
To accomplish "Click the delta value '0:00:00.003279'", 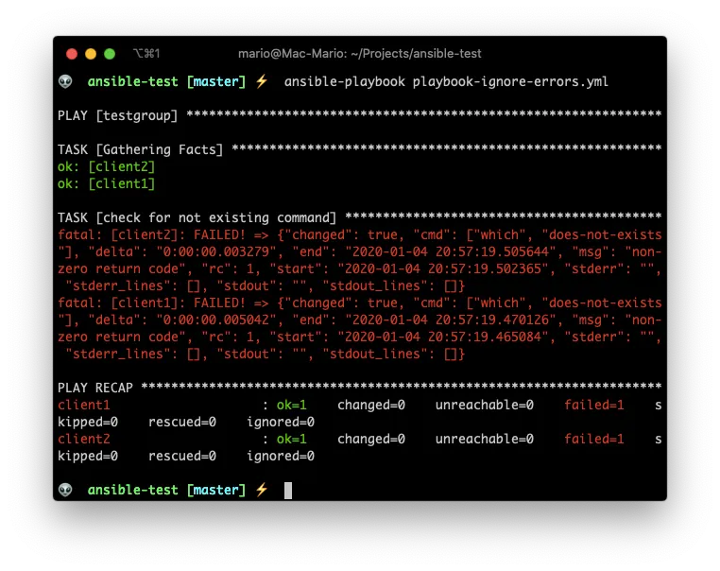I will pyautogui.click(x=215, y=251).
